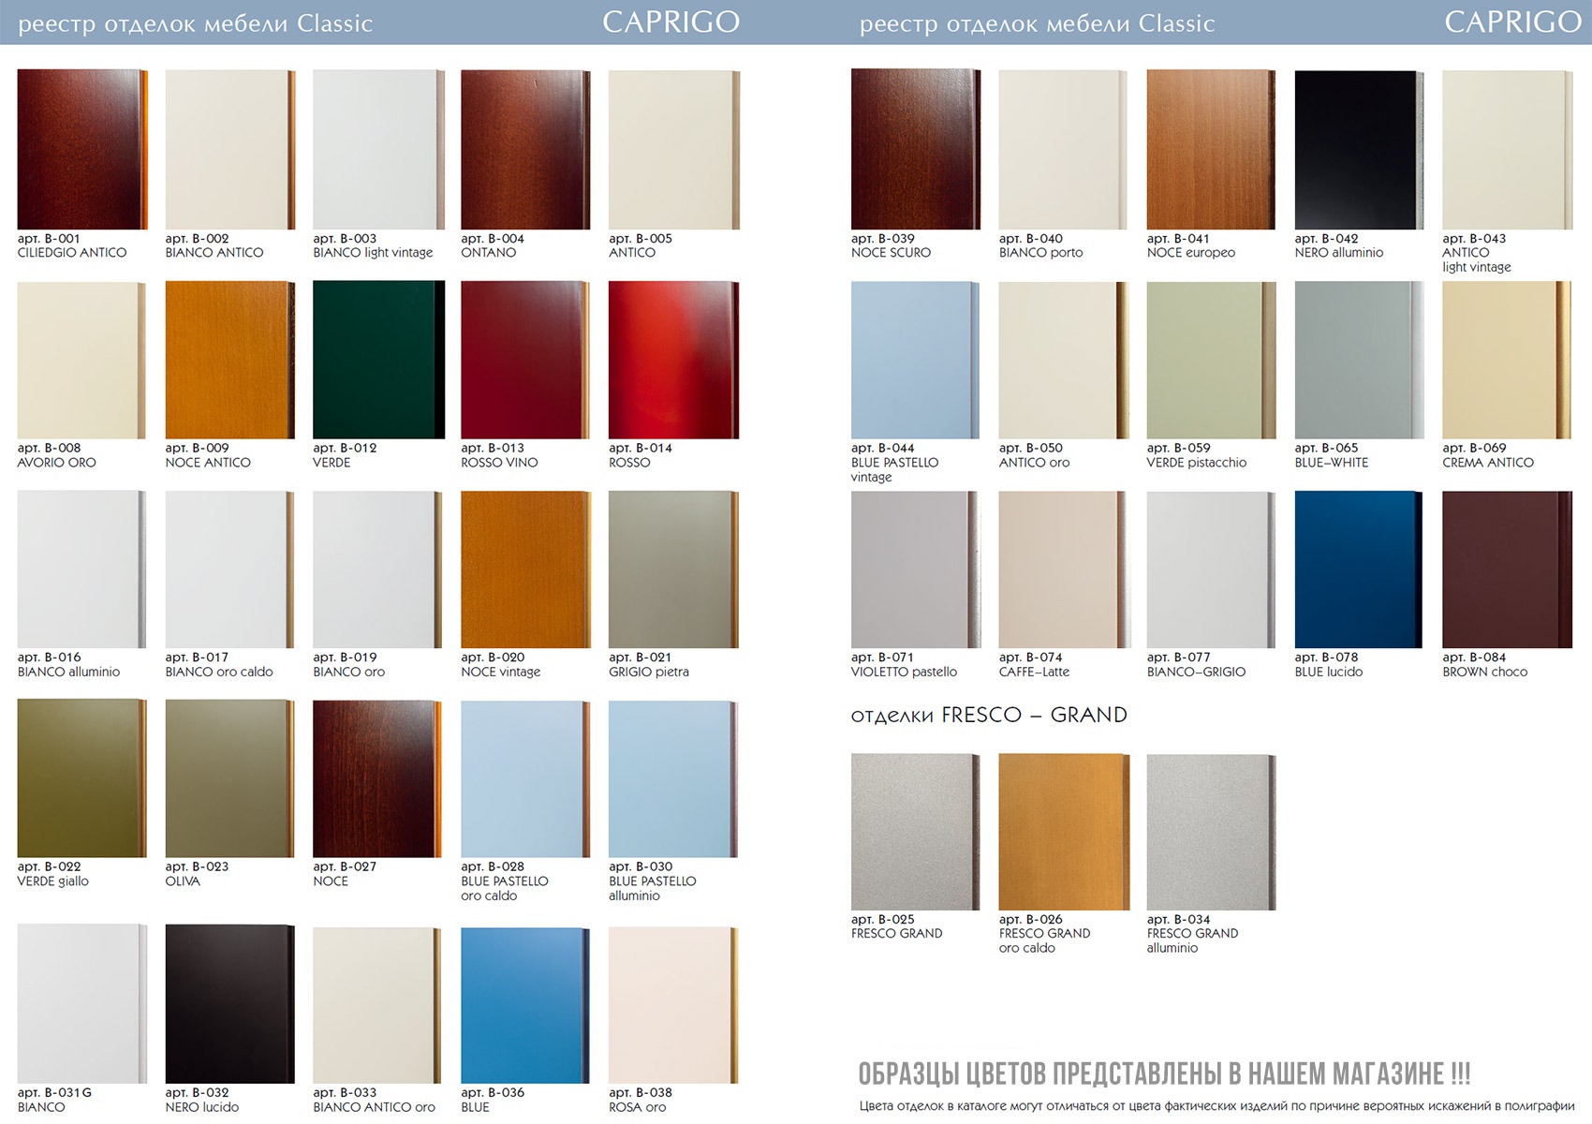Click the BROWN choco B-084 swatch
The height and width of the screenshot is (1124, 1592).
tap(1507, 569)
